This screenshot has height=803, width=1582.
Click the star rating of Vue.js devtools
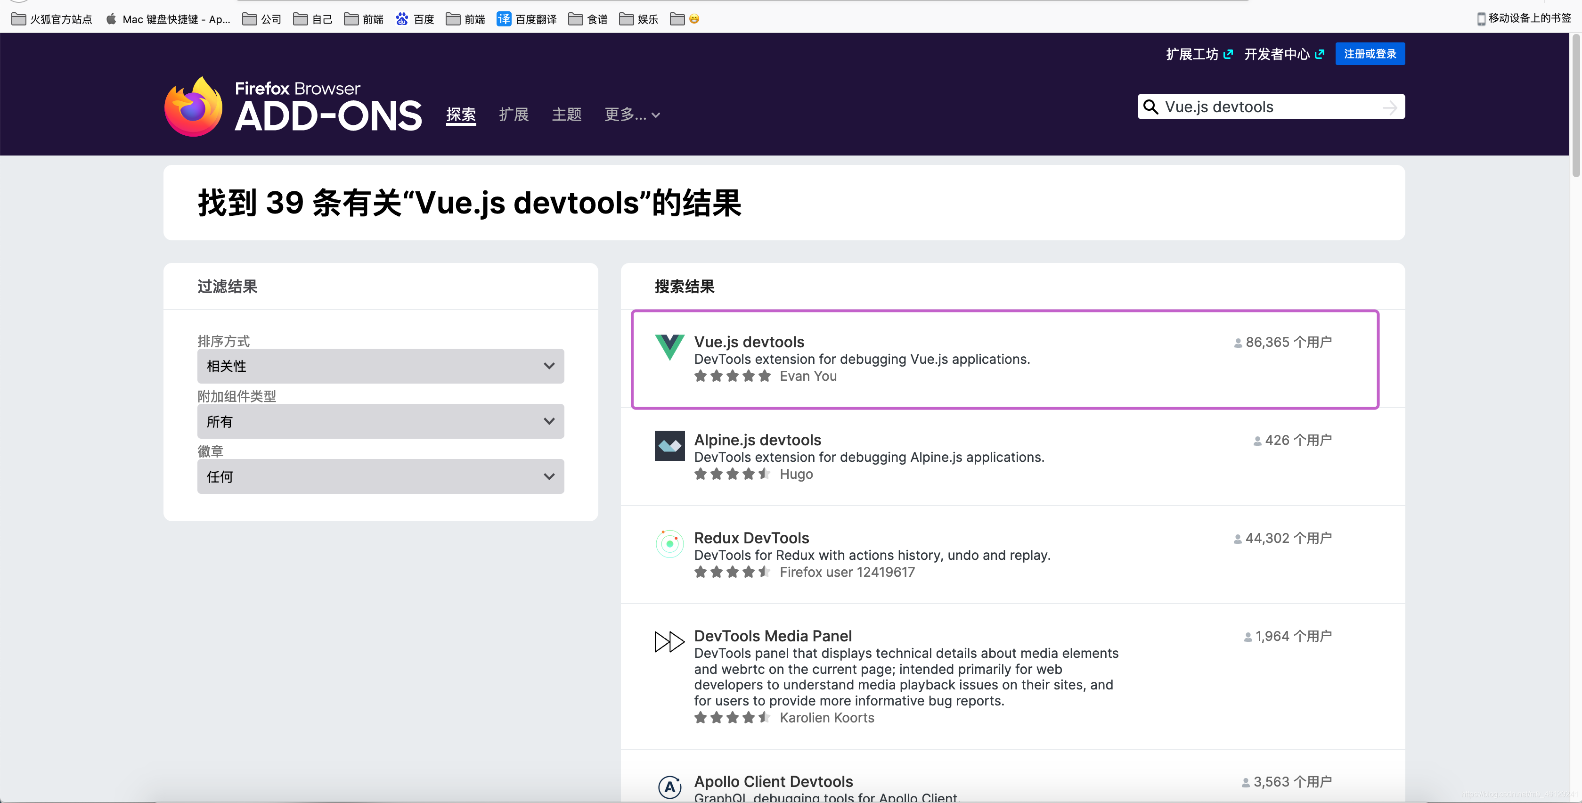tap(732, 376)
